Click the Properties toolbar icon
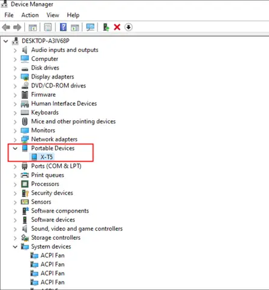This screenshot has width=269, height=290. [x=48, y=27]
